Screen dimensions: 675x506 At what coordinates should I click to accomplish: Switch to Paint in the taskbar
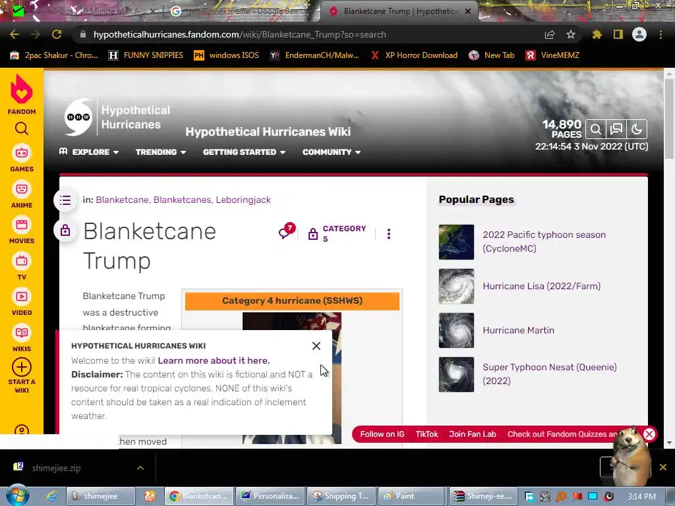(411, 496)
